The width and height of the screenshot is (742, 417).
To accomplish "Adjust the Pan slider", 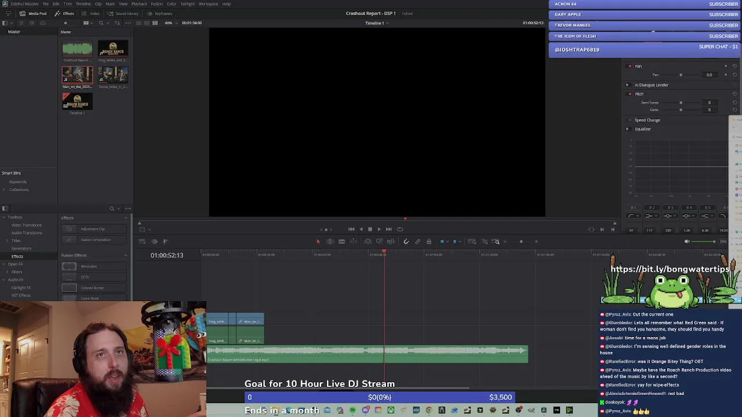I will 681,75.
